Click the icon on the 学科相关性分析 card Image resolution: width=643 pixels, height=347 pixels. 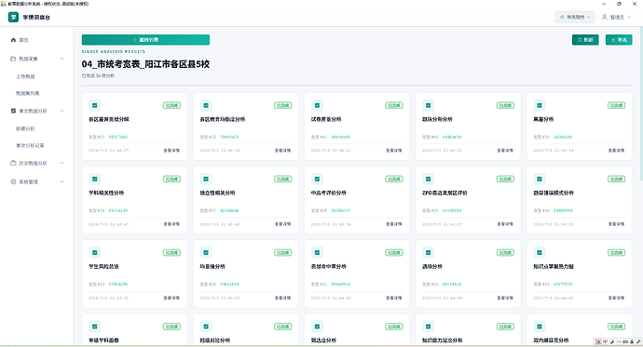[95, 180]
